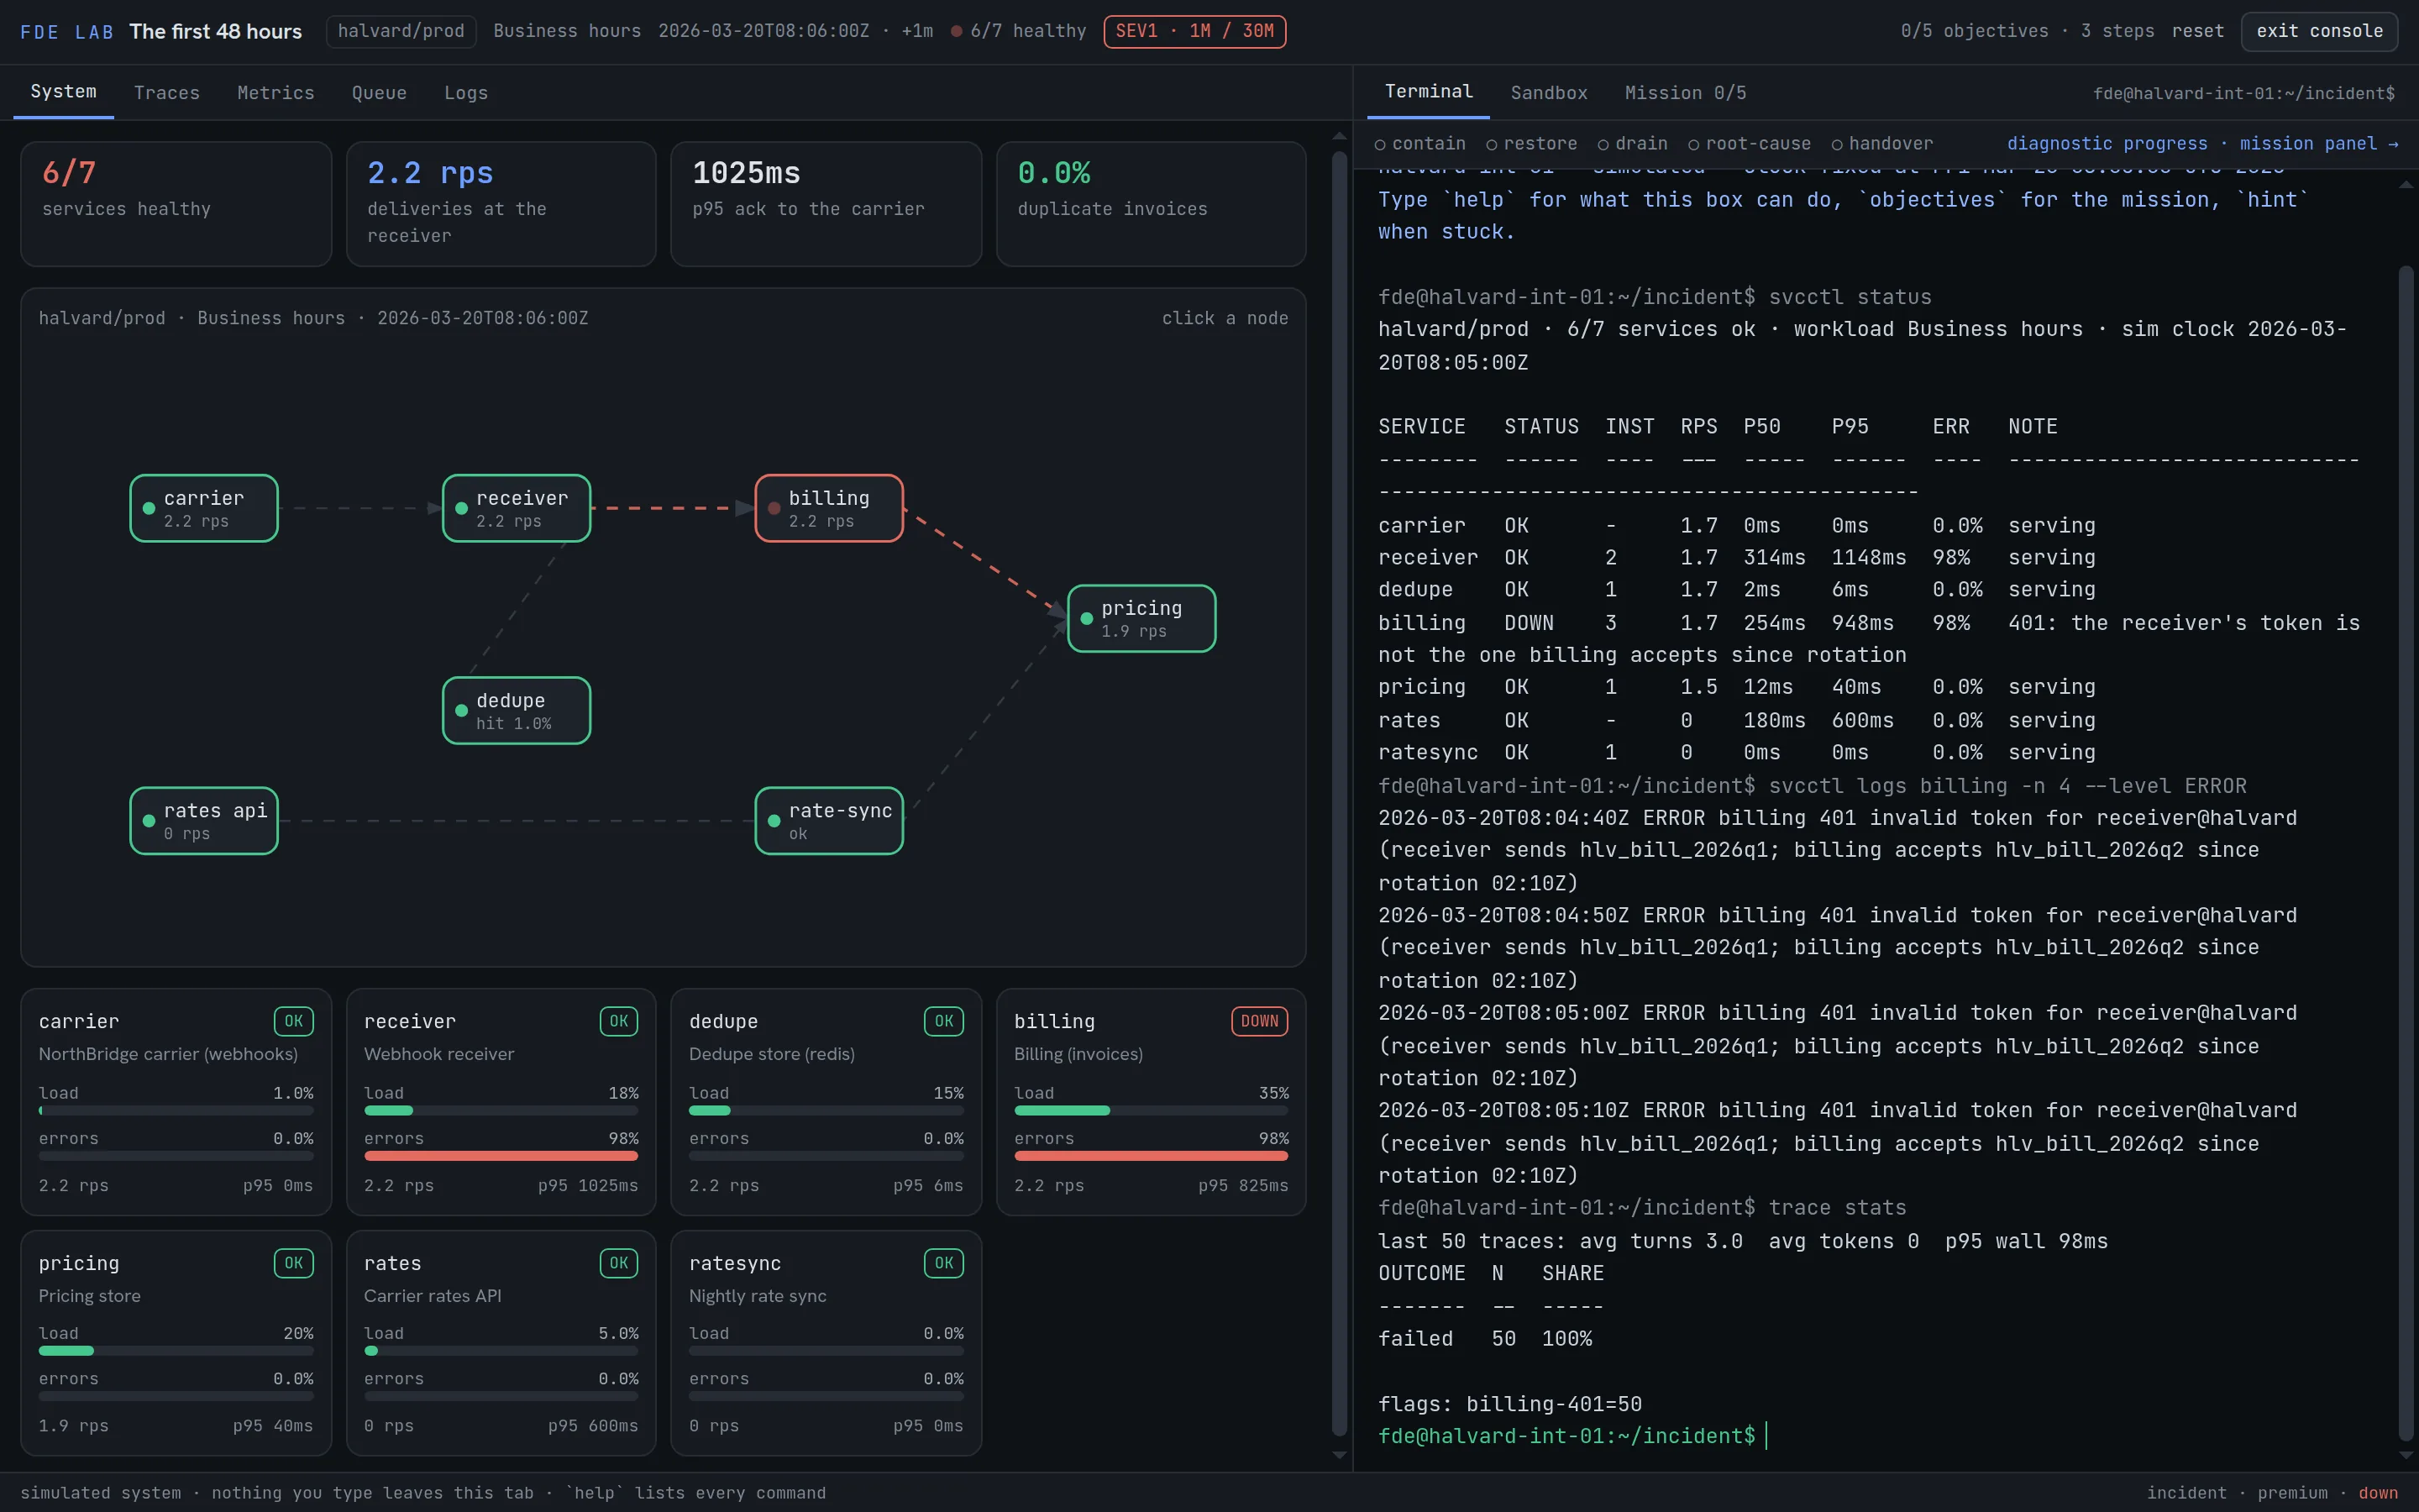Screen dimensions: 2419x1512
Task: Open the Queue tab
Action: 380,93
